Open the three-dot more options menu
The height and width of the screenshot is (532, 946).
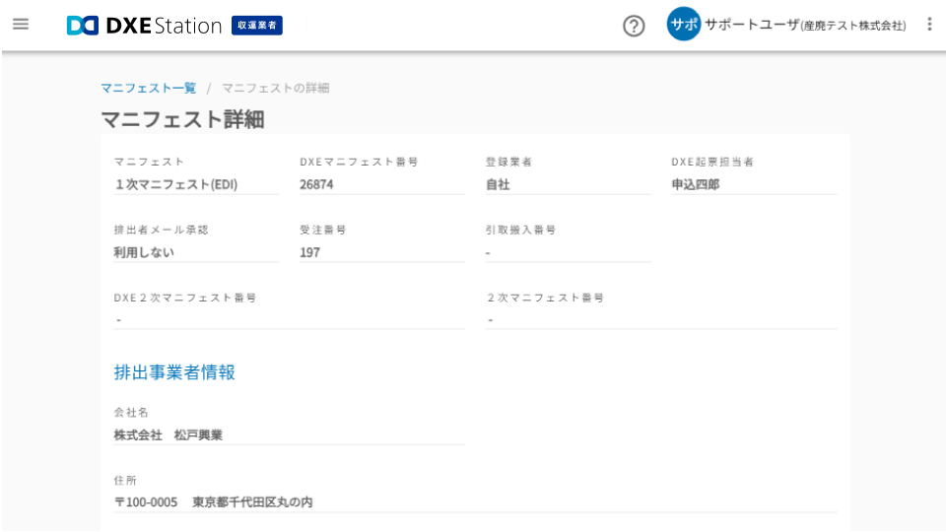coord(928,25)
